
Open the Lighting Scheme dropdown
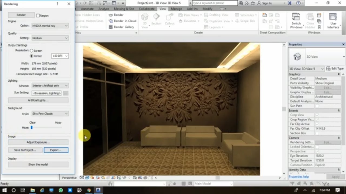pos(50,86)
